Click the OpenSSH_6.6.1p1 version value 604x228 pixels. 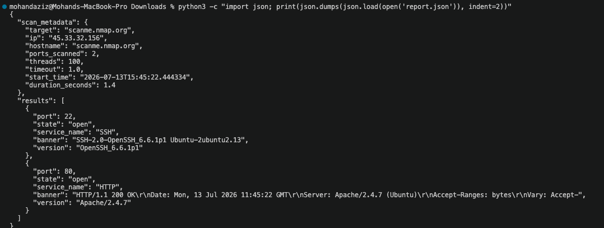click(x=109, y=148)
